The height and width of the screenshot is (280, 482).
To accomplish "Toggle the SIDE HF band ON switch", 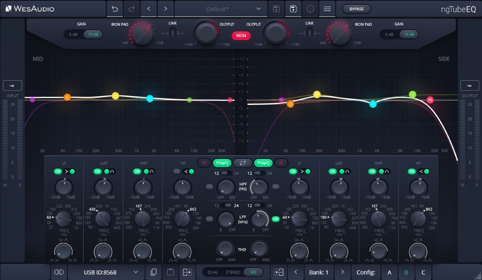I will click(x=411, y=171).
